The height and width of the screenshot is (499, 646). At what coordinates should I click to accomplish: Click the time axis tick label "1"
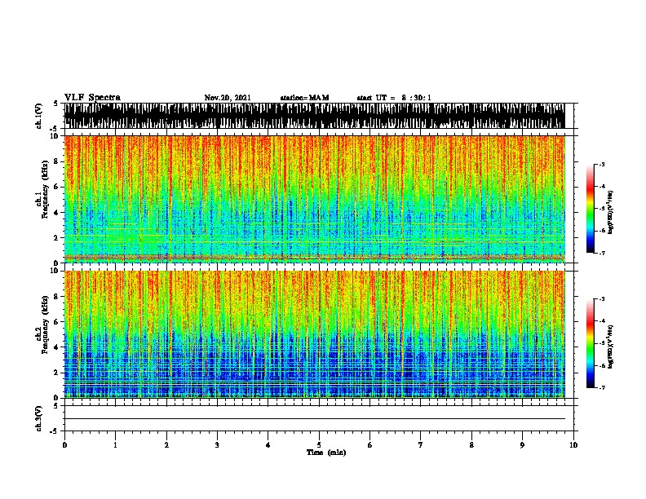tap(115, 444)
